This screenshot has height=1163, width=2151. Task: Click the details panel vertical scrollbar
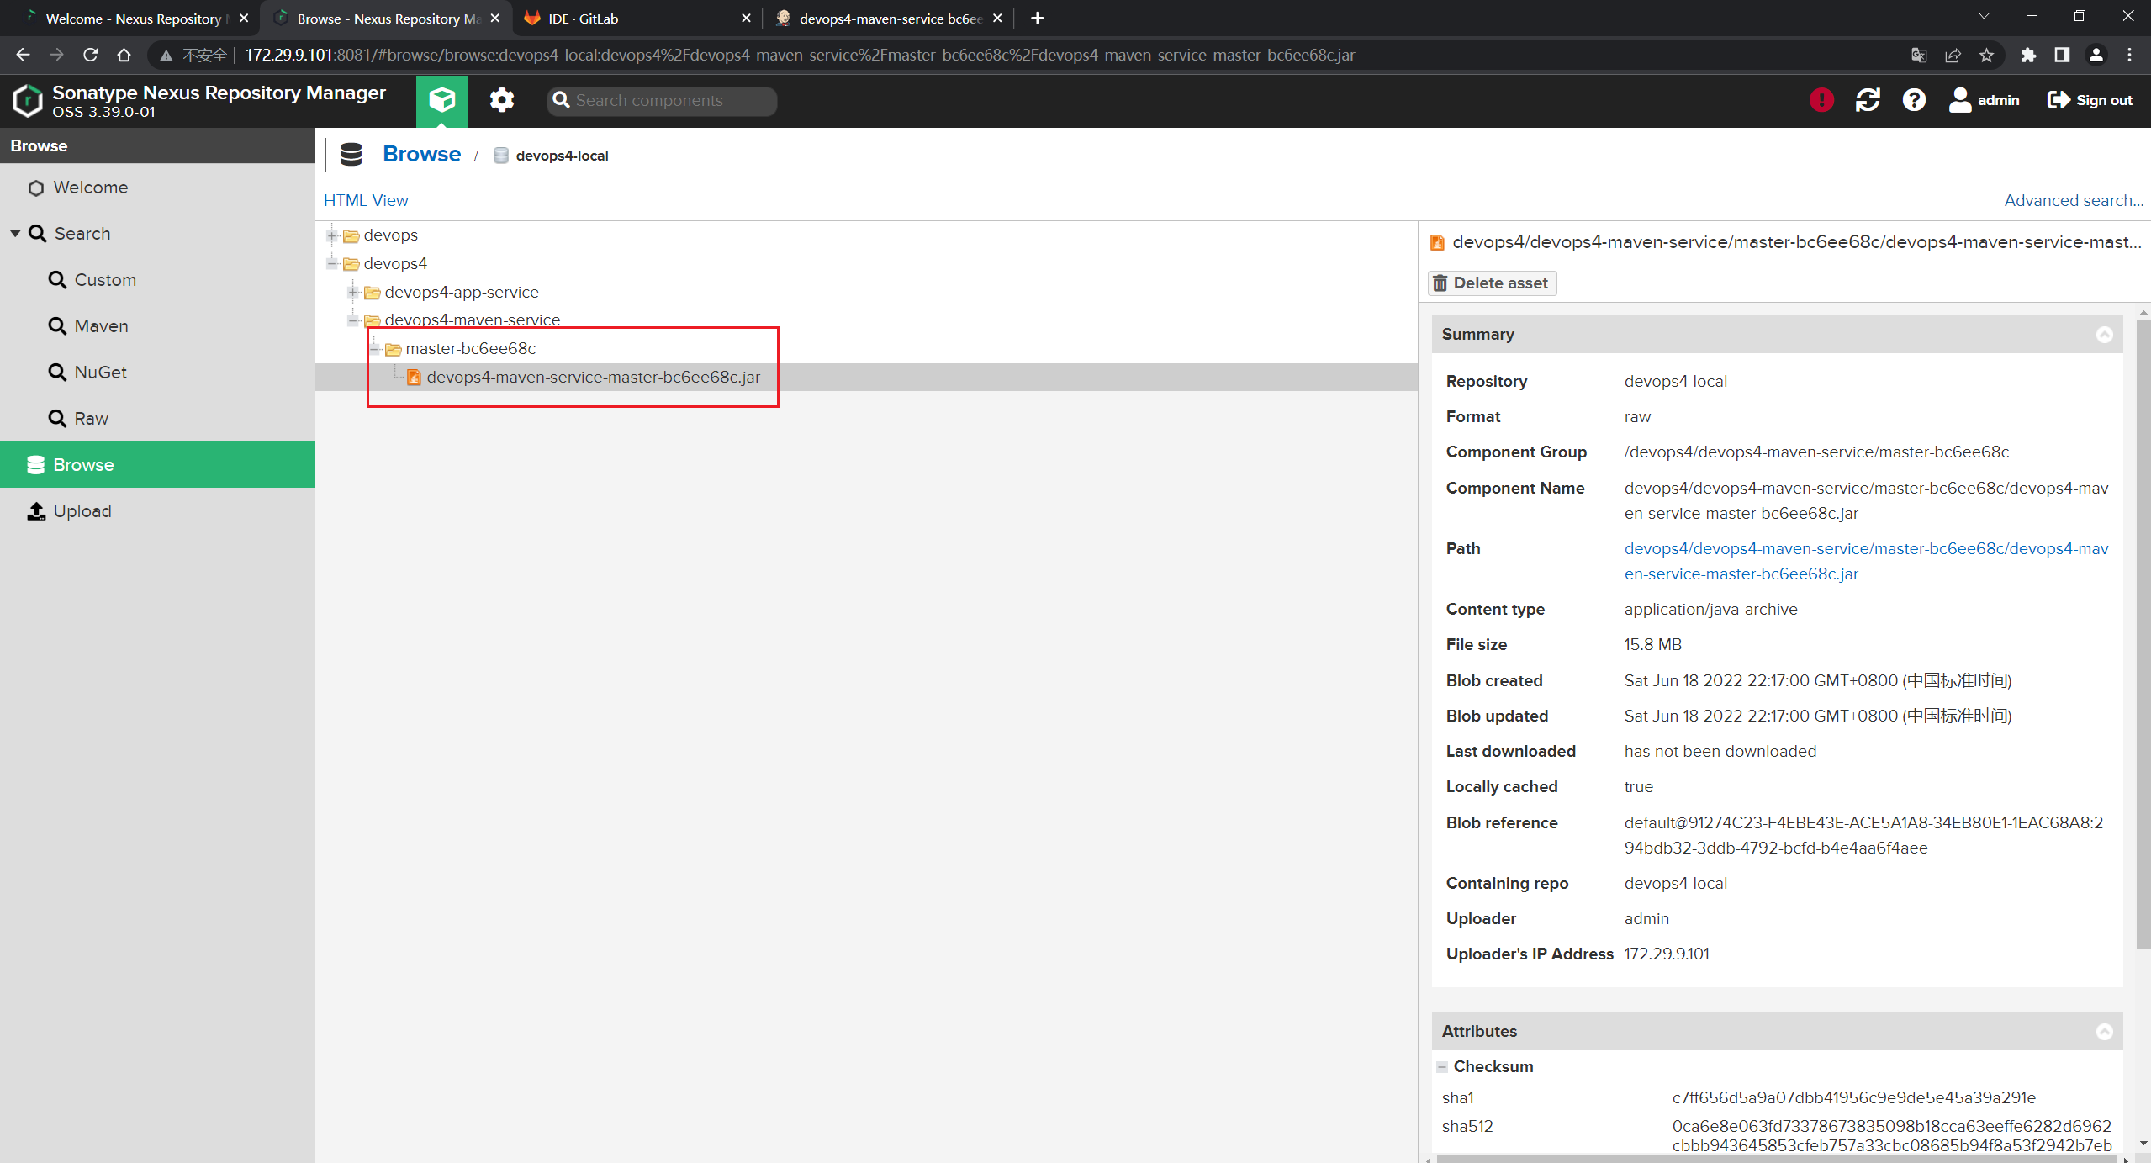tap(2143, 632)
